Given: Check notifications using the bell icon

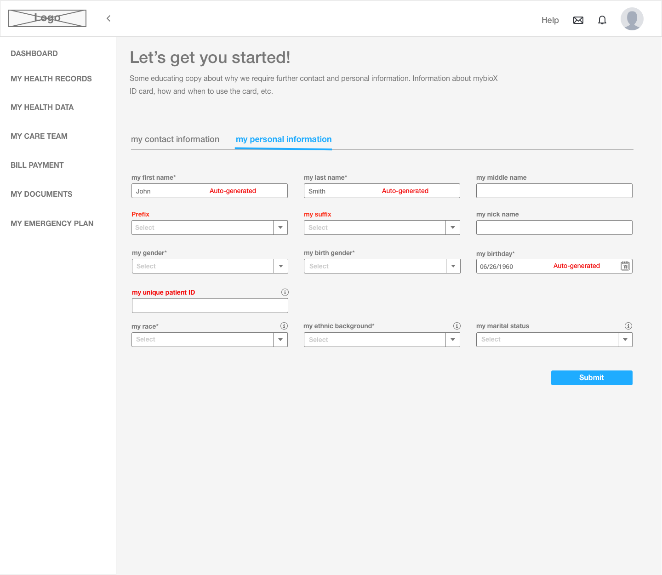Looking at the screenshot, I should (602, 20).
